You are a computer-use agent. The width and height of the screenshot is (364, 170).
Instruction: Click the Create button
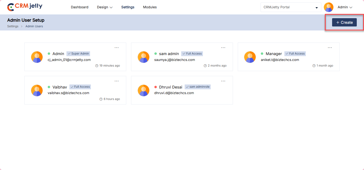(x=344, y=22)
